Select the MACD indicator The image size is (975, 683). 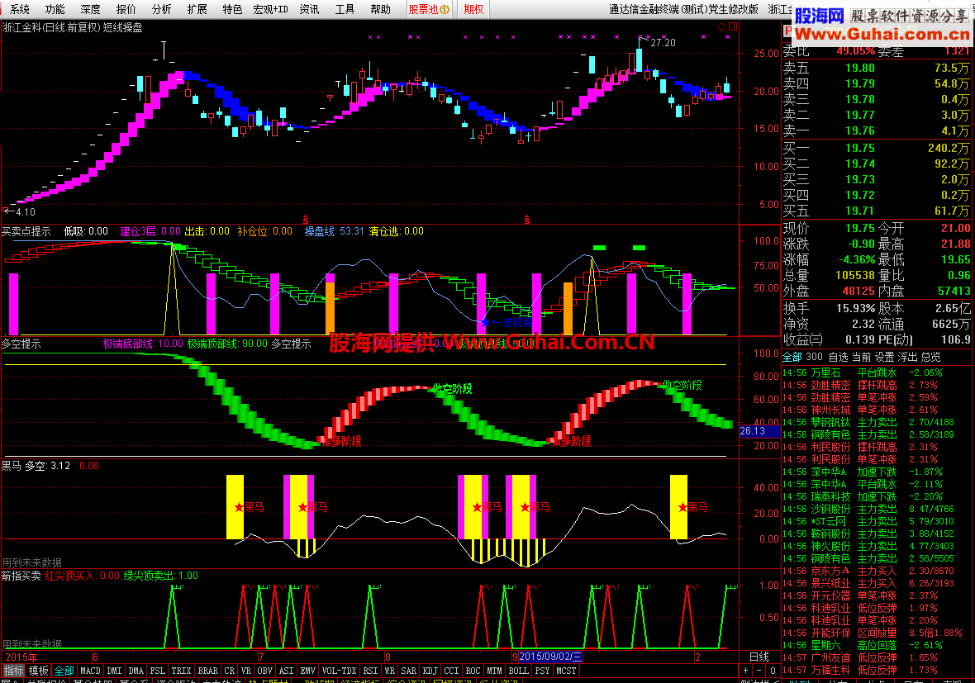coord(90,671)
